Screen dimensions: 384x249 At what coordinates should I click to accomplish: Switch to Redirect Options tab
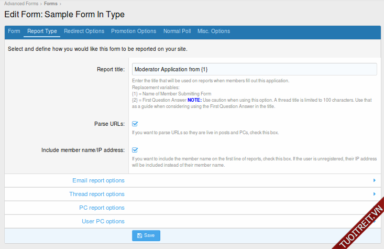point(84,31)
